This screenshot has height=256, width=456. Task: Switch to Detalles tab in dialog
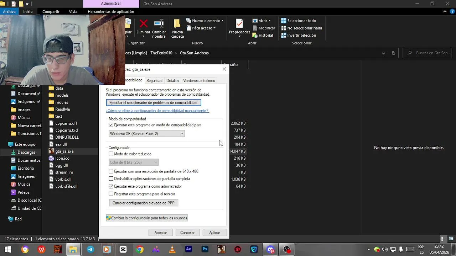pyautogui.click(x=173, y=81)
